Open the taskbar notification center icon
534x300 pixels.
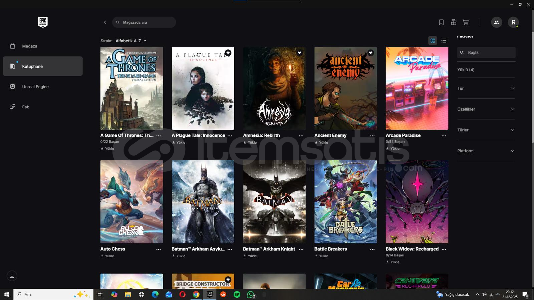click(525, 294)
